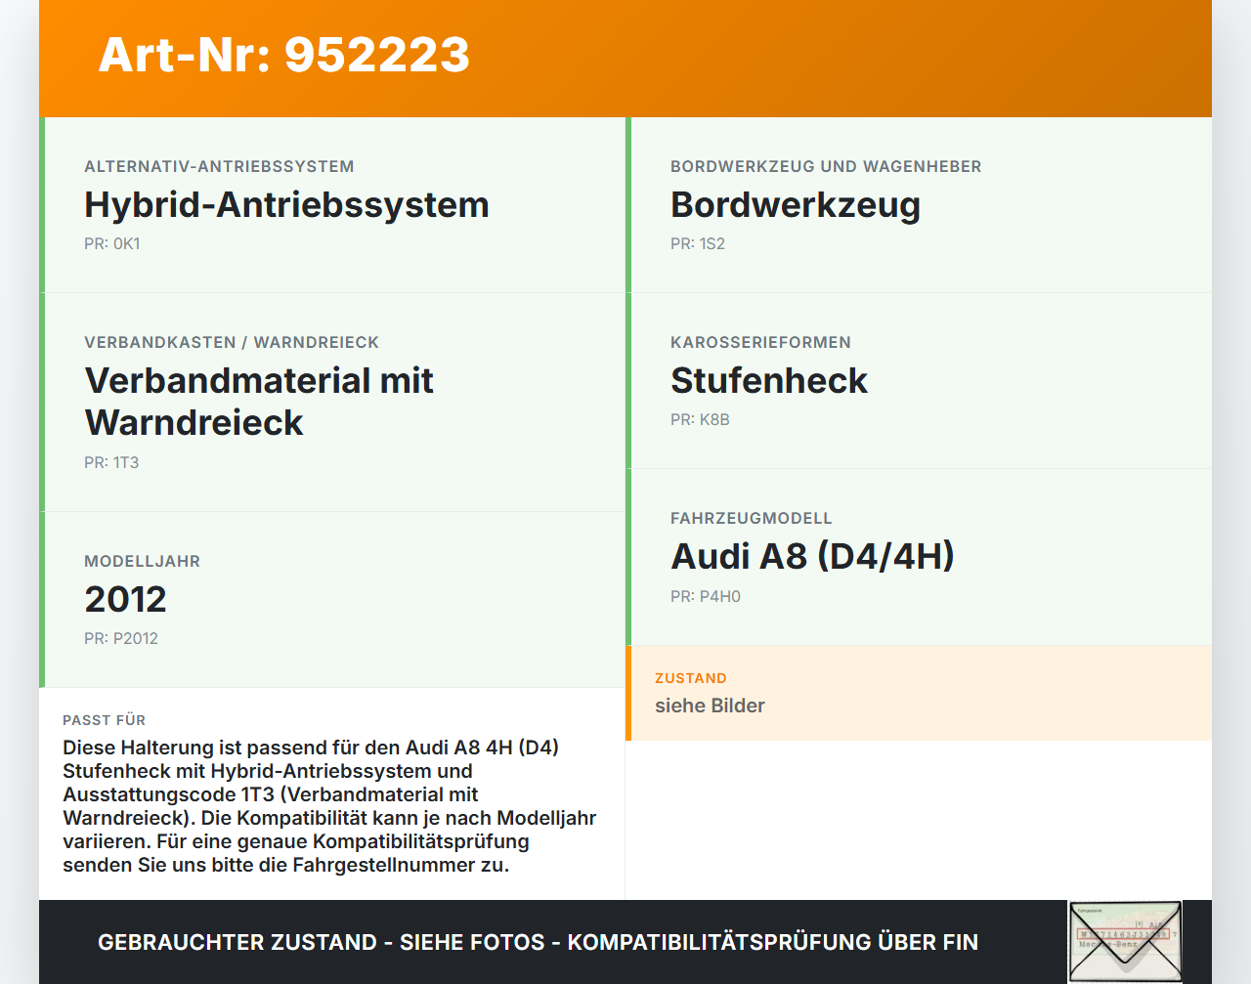1251x984 pixels.
Task: Open the Hybrid-Antriebssystem card
Action: 286,205
